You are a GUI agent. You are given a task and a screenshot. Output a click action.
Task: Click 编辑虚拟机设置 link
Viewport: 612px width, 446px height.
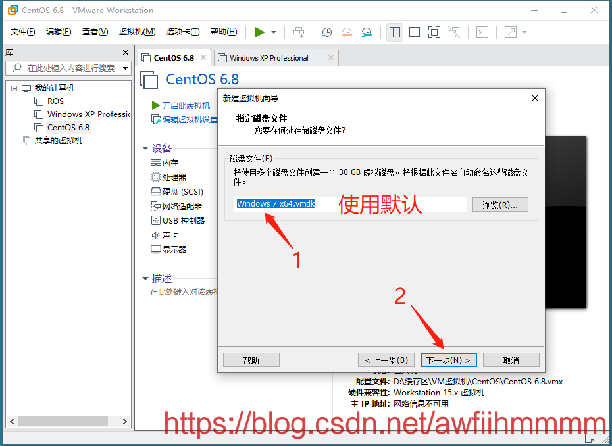[x=190, y=120]
